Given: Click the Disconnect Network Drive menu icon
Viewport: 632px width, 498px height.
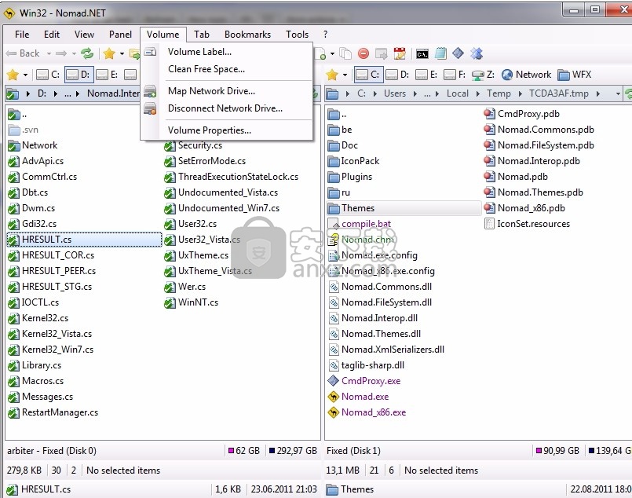Looking at the screenshot, I should 150,108.
